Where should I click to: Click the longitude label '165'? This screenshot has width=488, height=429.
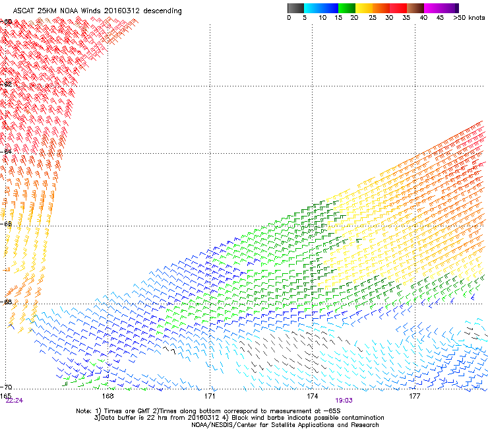point(5,395)
